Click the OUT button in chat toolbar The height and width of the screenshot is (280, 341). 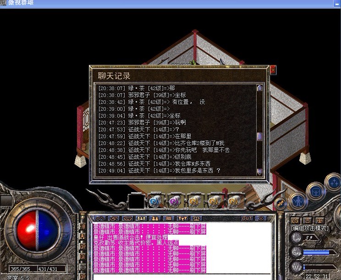247,219
